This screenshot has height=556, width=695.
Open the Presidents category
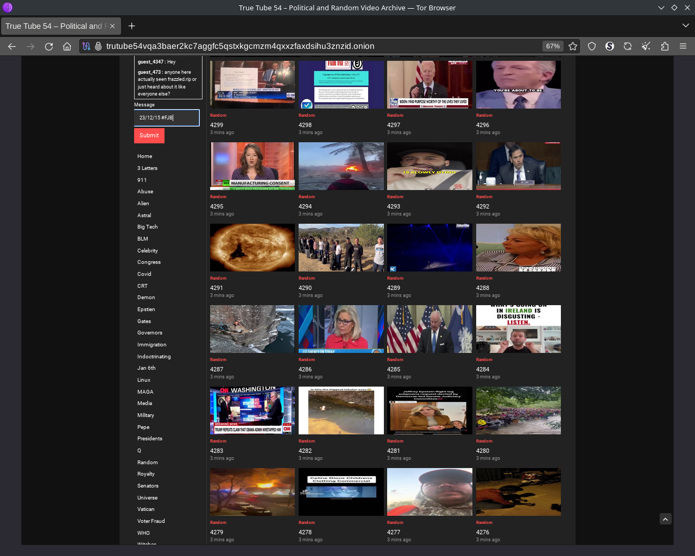coord(150,439)
